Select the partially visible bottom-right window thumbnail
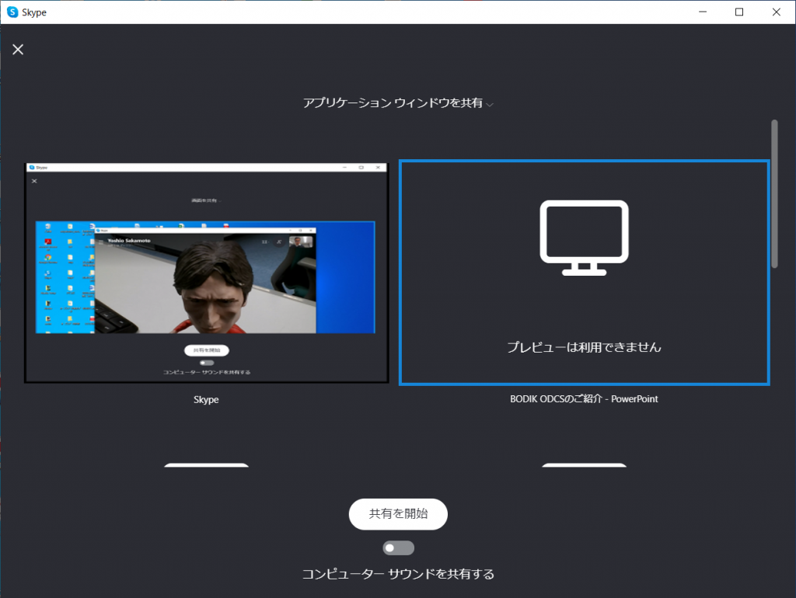Screen dimensions: 796x598 (x=584, y=465)
